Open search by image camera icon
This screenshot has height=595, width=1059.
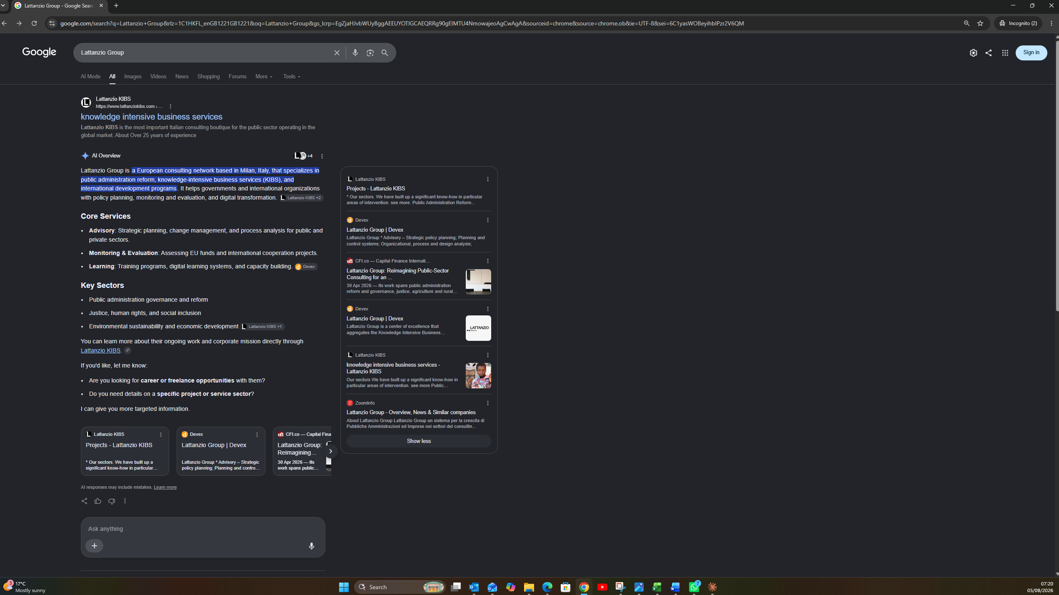pos(370,53)
